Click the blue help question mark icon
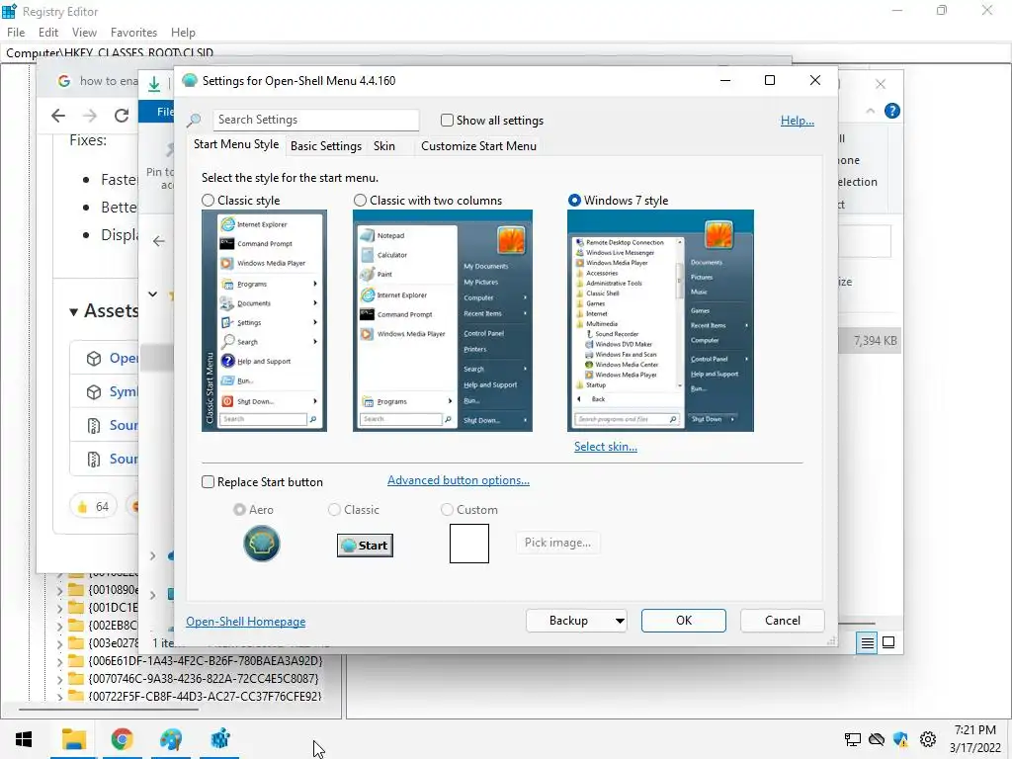Viewport: 1012px width, 759px height. tap(892, 111)
